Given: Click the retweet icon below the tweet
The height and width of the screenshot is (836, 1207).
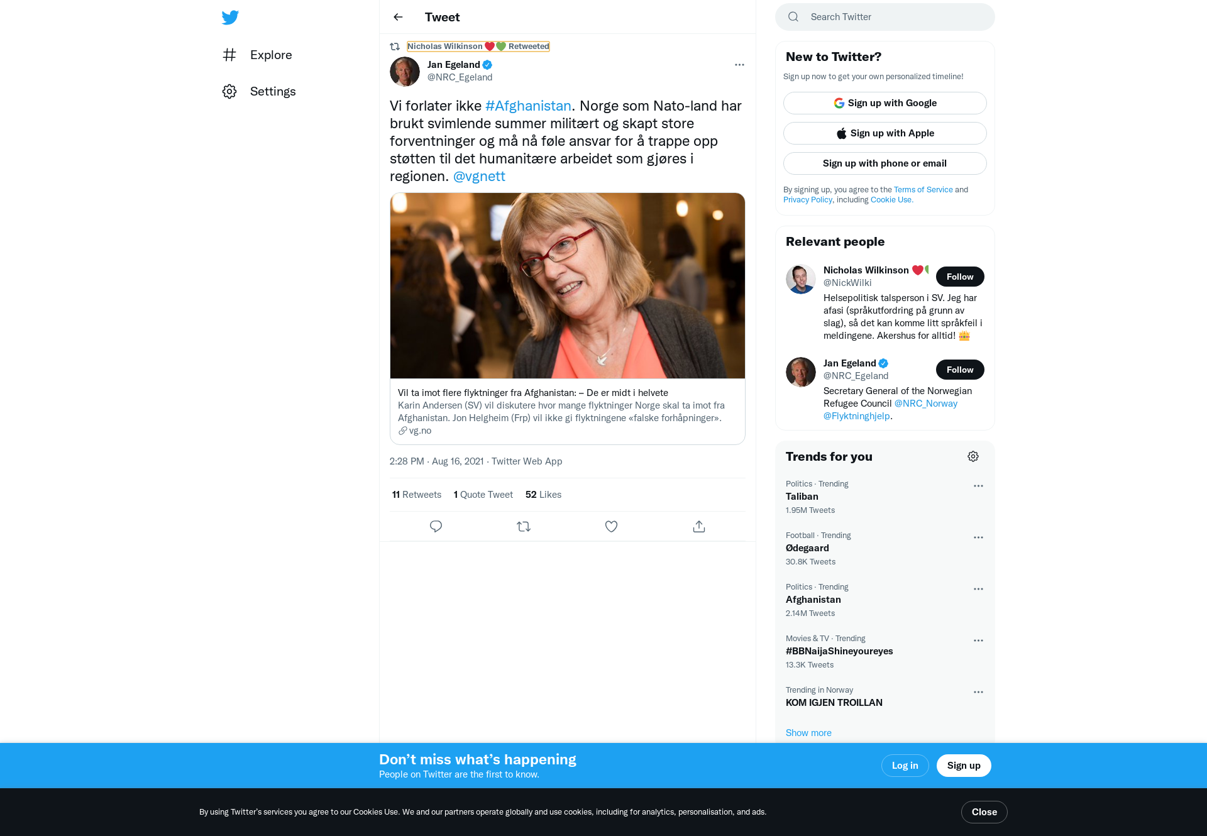Looking at the screenshot, I should [524, 527].
